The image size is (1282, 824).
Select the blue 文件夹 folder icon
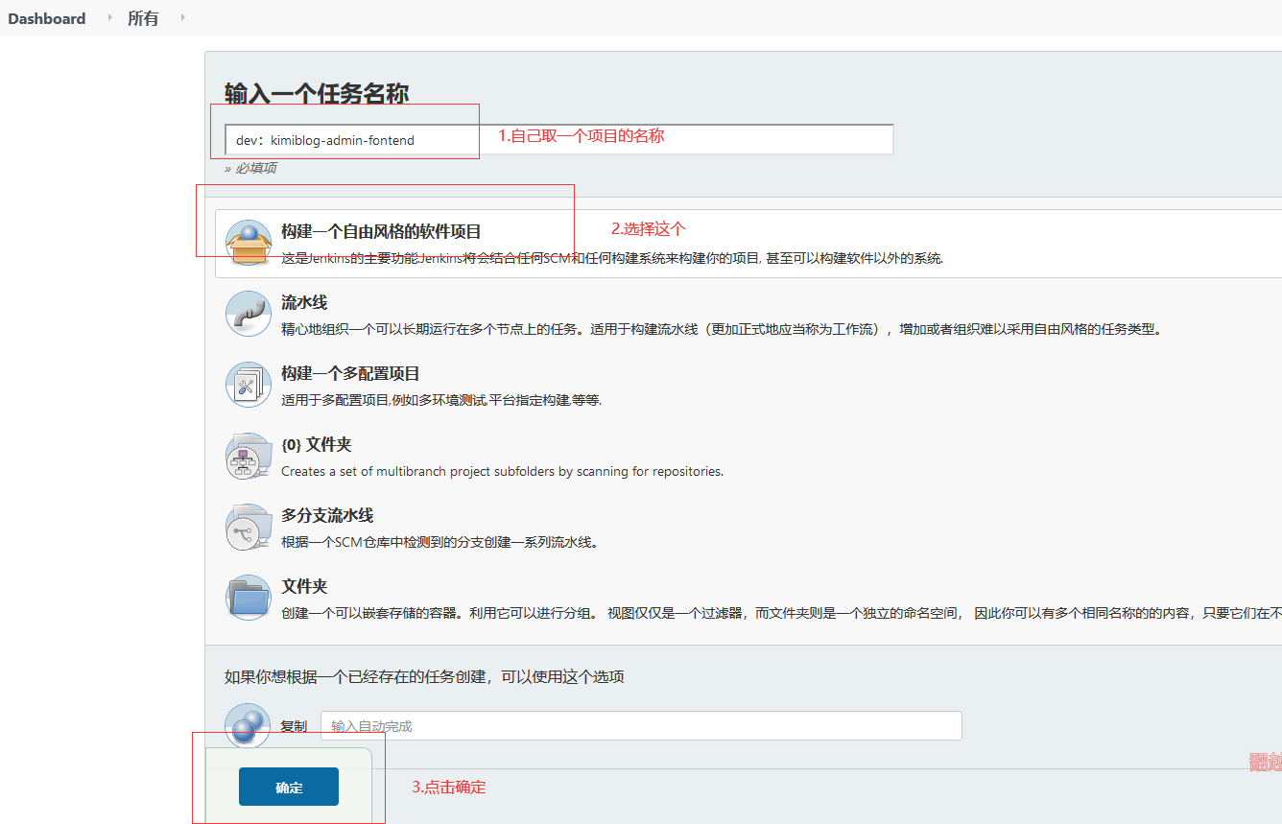pyautogui.click(x=249, y=598)
